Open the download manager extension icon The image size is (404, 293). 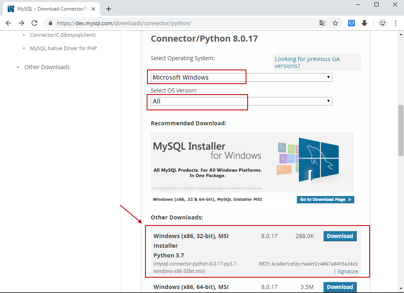click(x=364, y=23)
